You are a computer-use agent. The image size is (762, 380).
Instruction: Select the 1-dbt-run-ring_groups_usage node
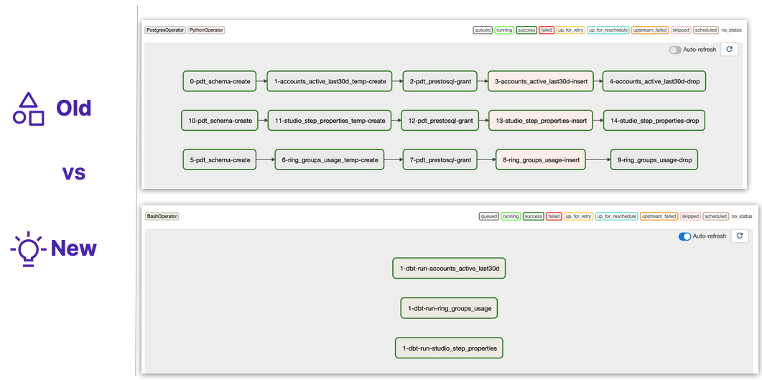click(x=449, y=308)
